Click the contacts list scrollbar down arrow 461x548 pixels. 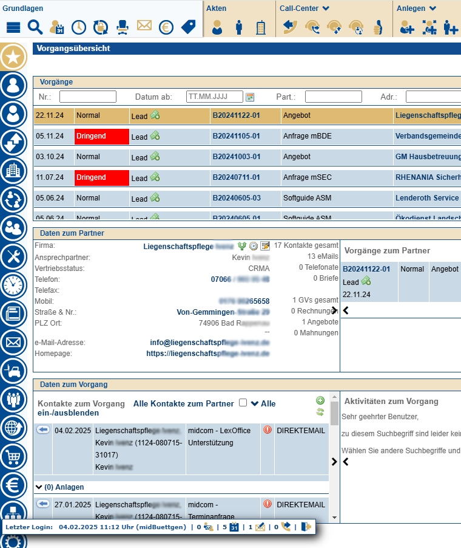(x=334, y=518)
